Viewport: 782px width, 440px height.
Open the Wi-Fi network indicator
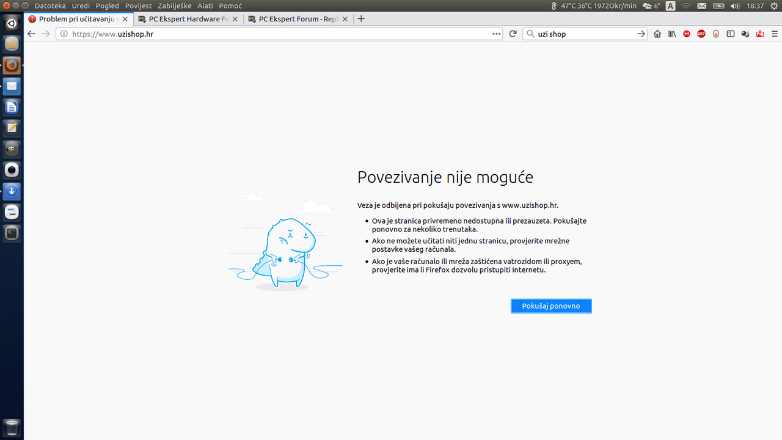click(x=686, y=5)
